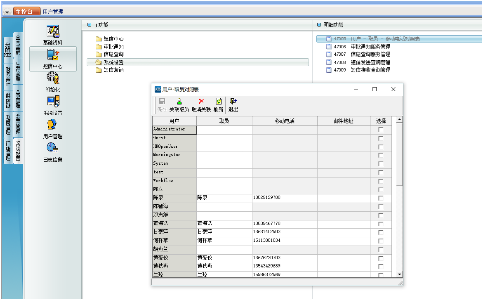
Task: Click the 关联职员 toolbar icon
Action: click(179, 104)
